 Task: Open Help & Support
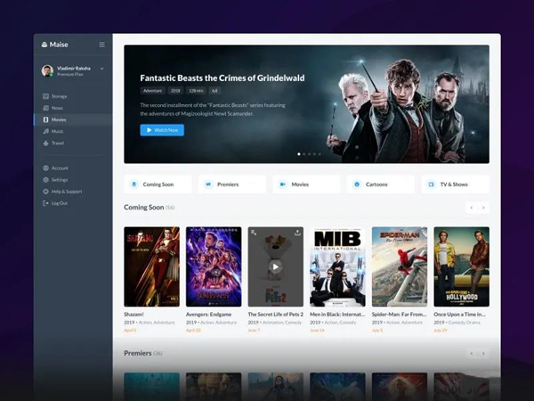(73, 192)
